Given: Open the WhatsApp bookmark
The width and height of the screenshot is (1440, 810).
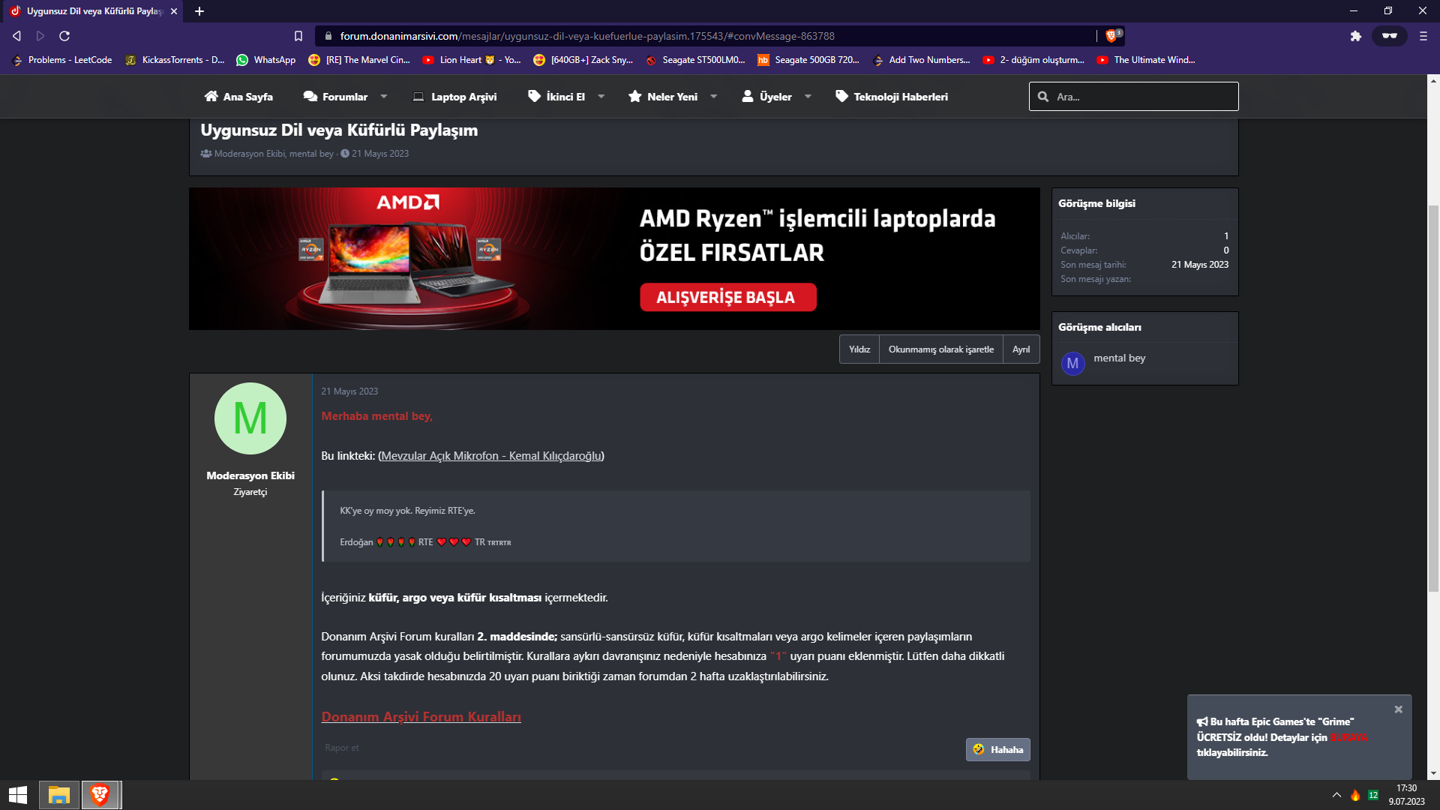Looking at the screenshot, I should [x=265, y=60].
